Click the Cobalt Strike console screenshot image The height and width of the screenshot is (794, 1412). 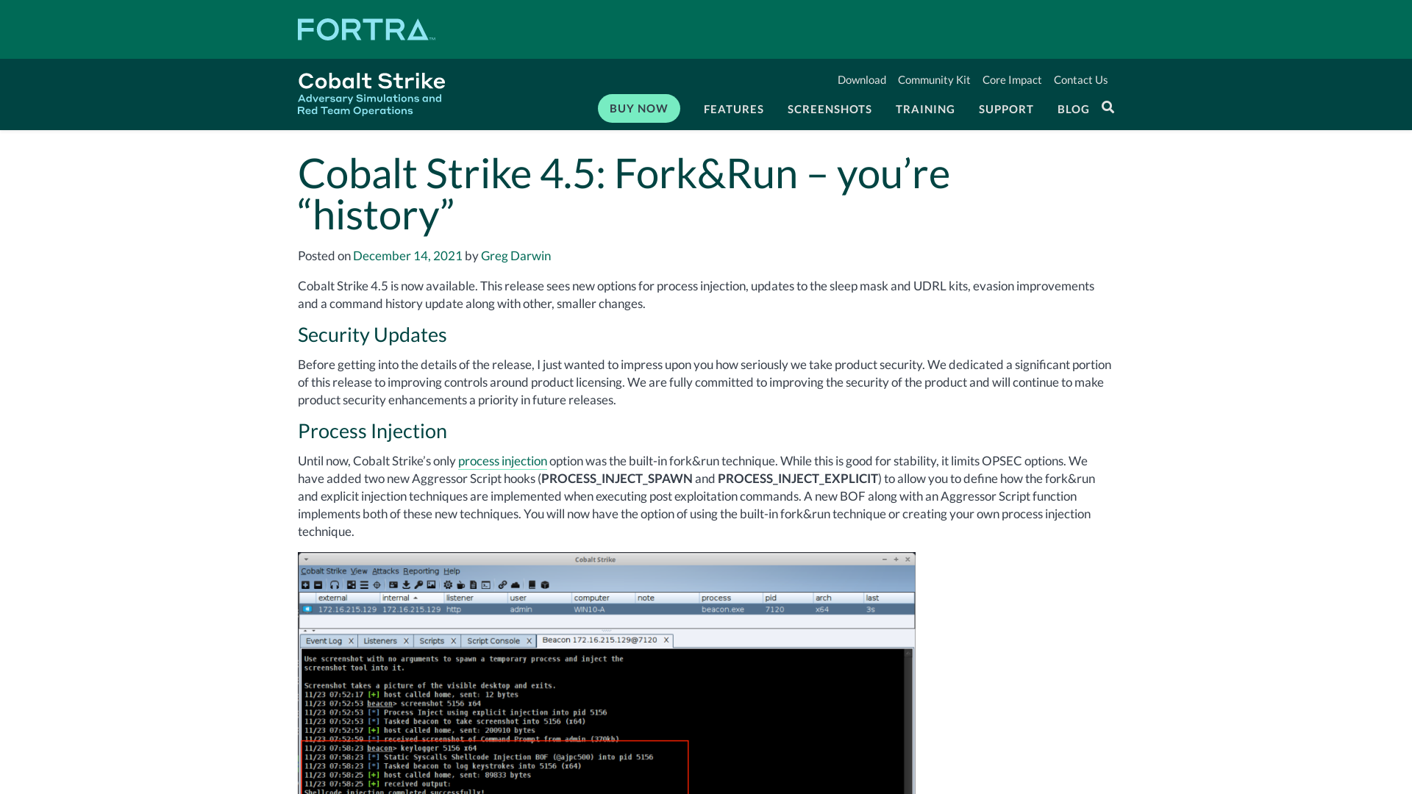pos(607,673)
